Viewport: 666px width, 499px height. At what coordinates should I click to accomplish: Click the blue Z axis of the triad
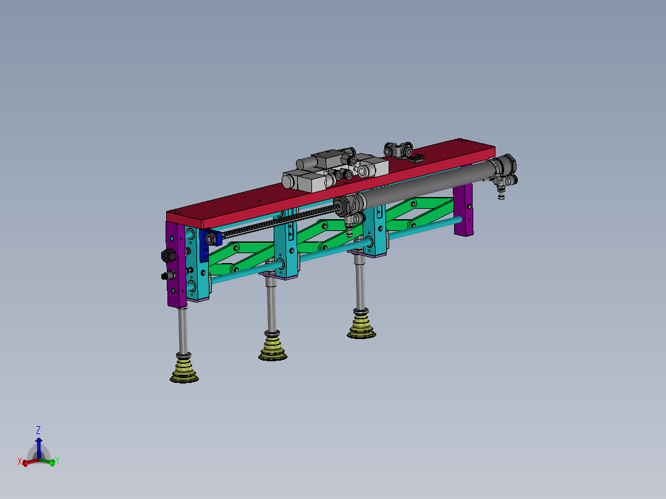[x=39, y=448]
